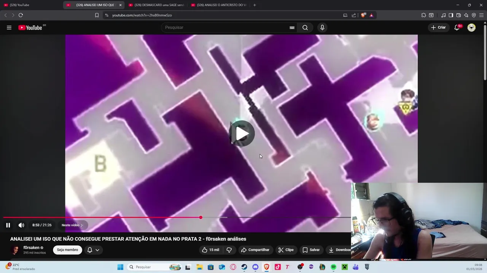The image size is (487, 273).
Task: Save video with Salvar button
Action: [311, 250]
